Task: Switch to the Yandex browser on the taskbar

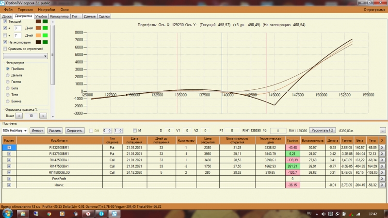Action: (x=88, y=214)
